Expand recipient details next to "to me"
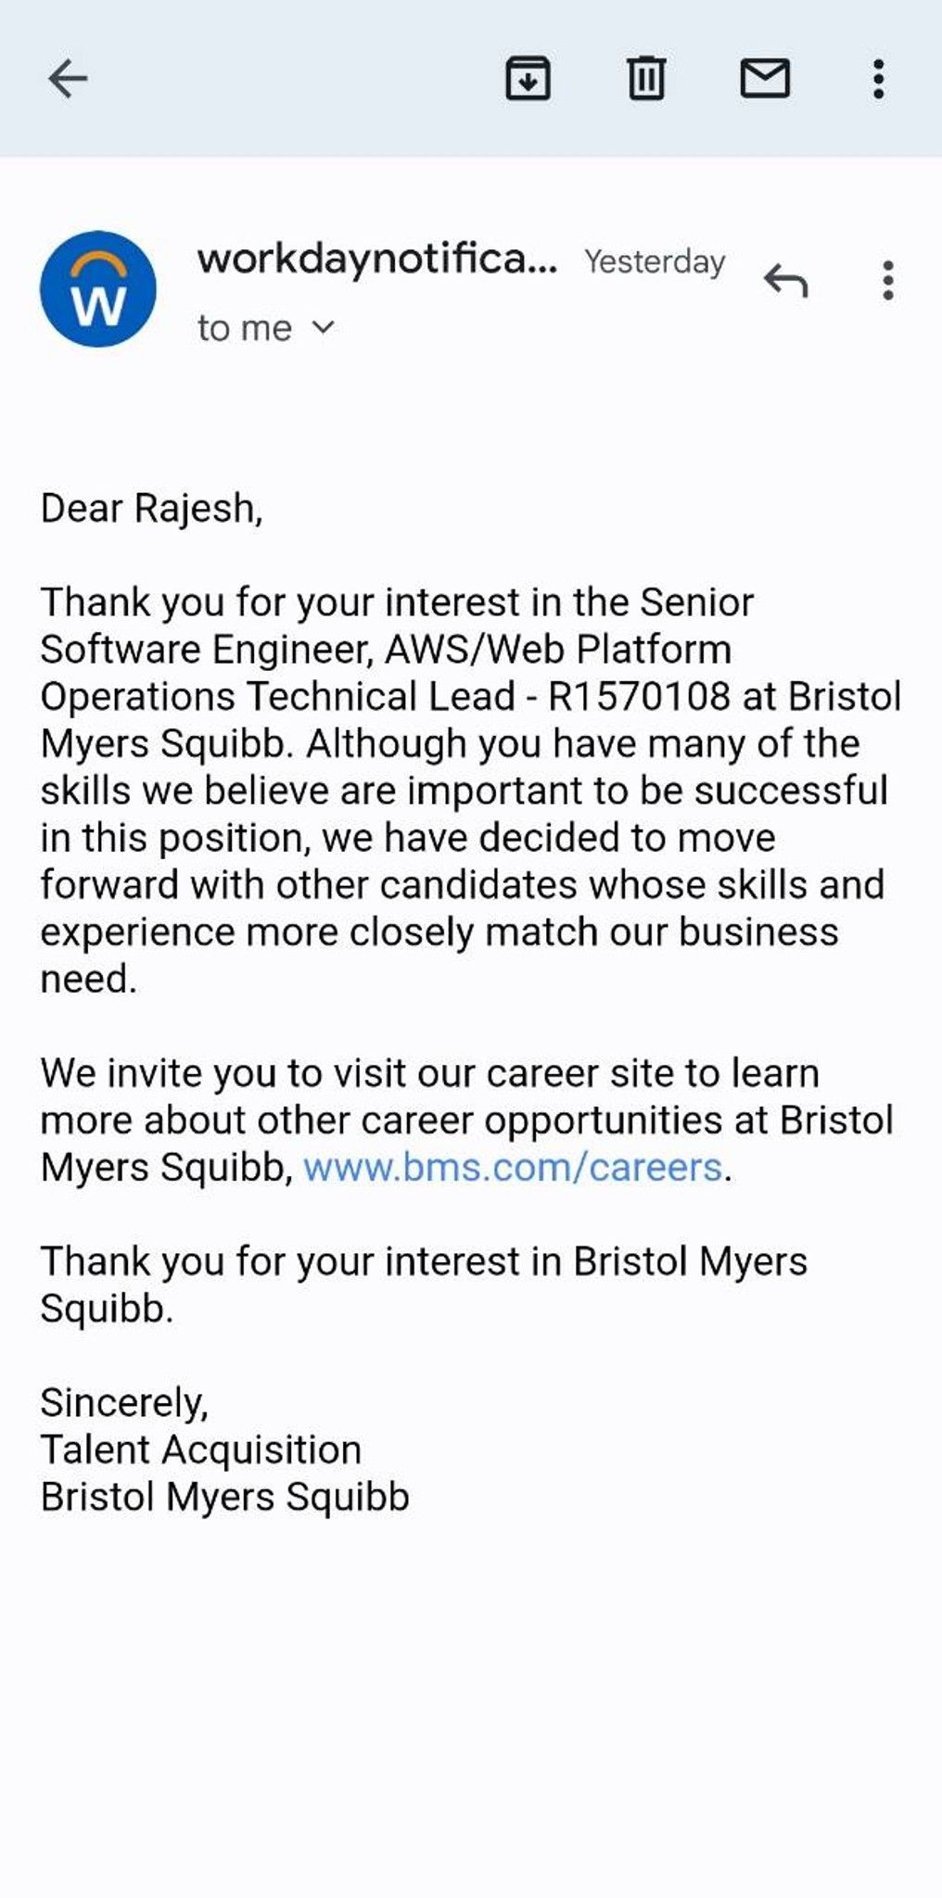The width and height of the screenshot is (942, 1898). coord(323,327)
